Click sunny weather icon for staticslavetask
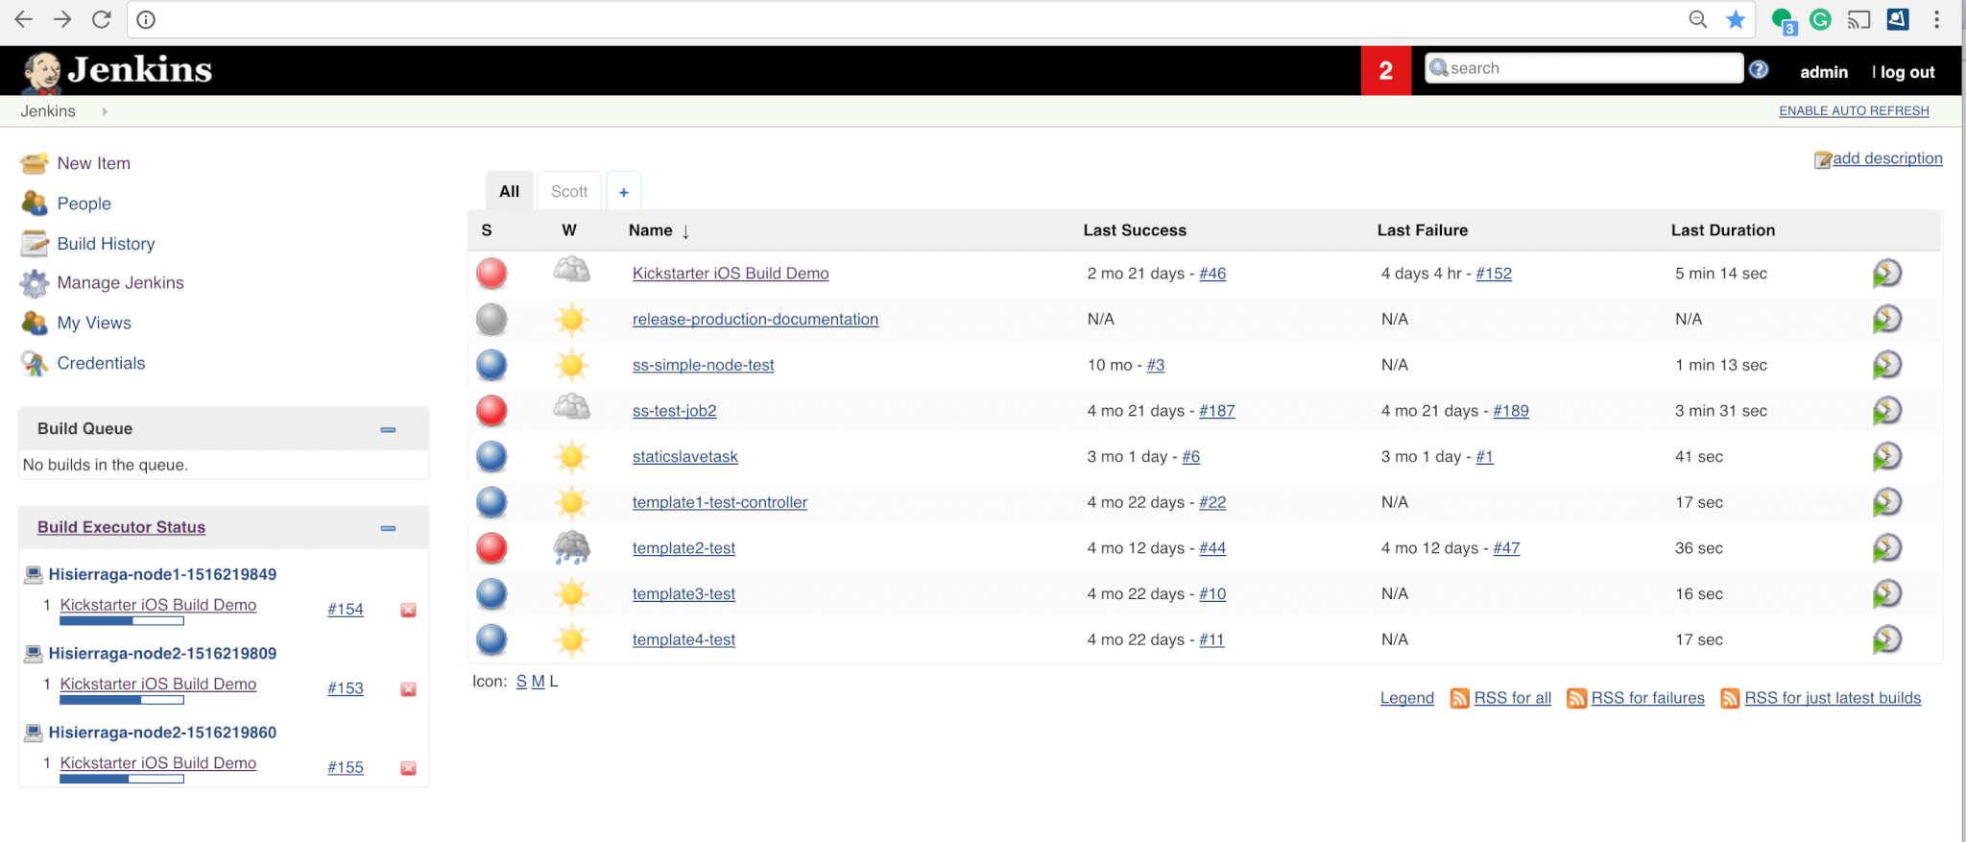 tap(571, 456)
